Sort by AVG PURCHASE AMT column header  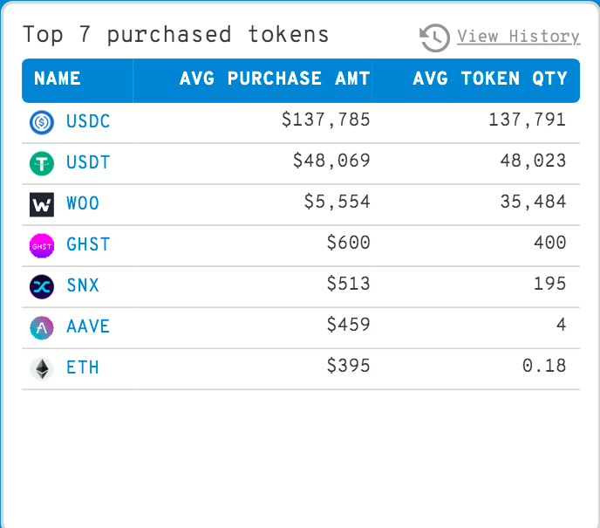[275, 79]
